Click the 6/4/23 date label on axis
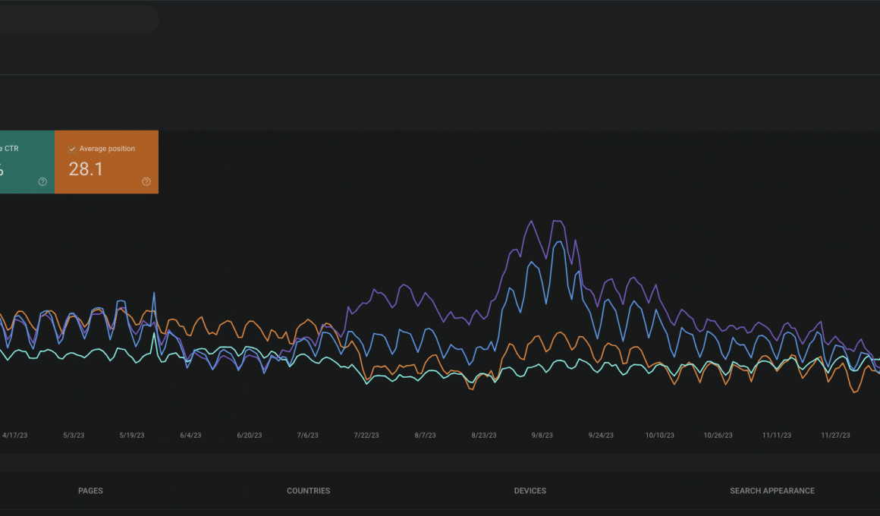880x516 pixels. [190, 436]
